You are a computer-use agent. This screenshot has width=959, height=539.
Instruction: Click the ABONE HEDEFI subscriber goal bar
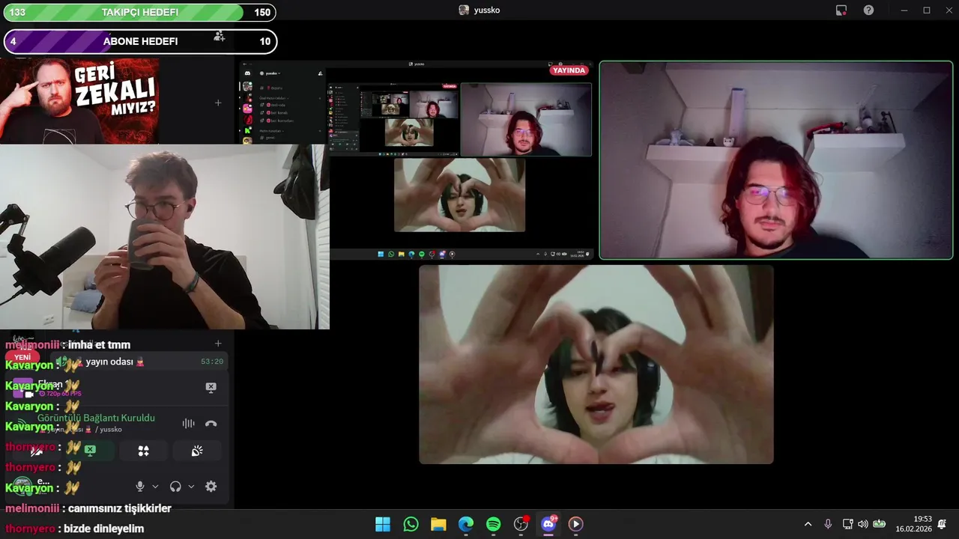pos(140,41)
